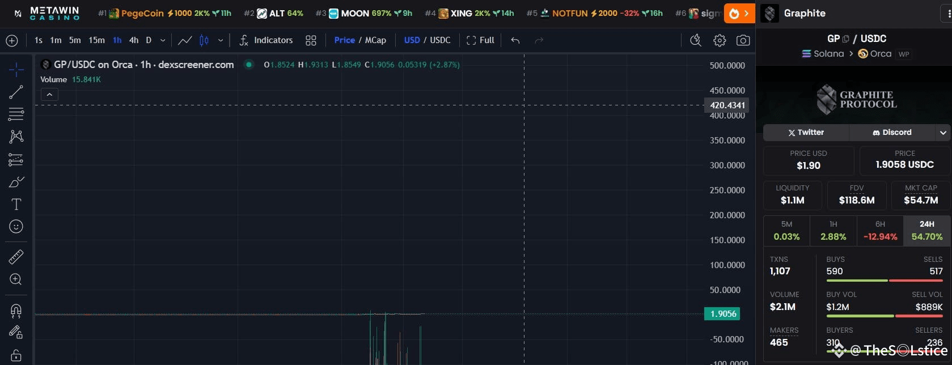Switch chart to MCap view

[x=375, y=40]
